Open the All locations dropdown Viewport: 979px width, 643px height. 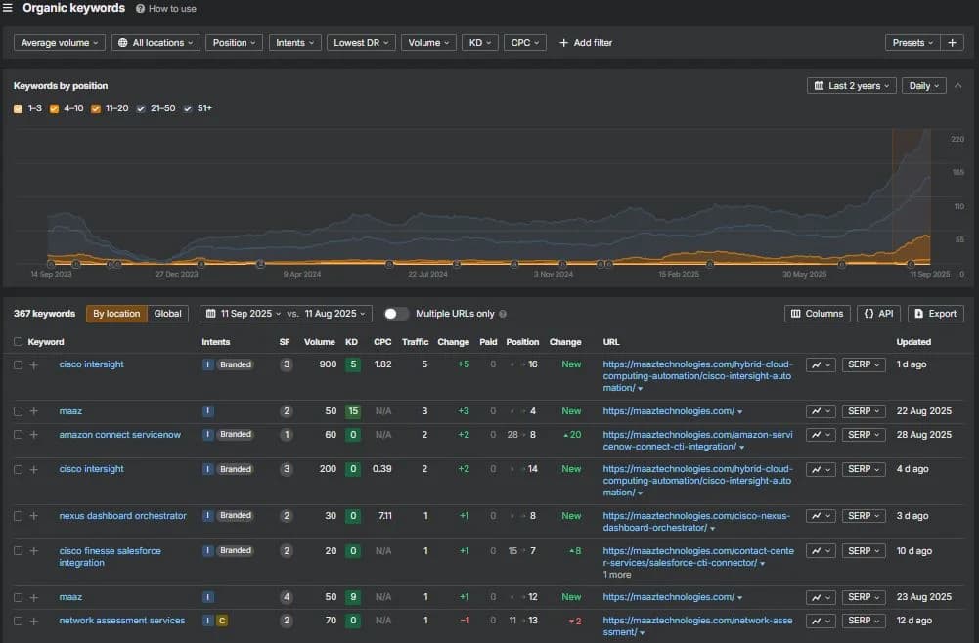(156, 42)
